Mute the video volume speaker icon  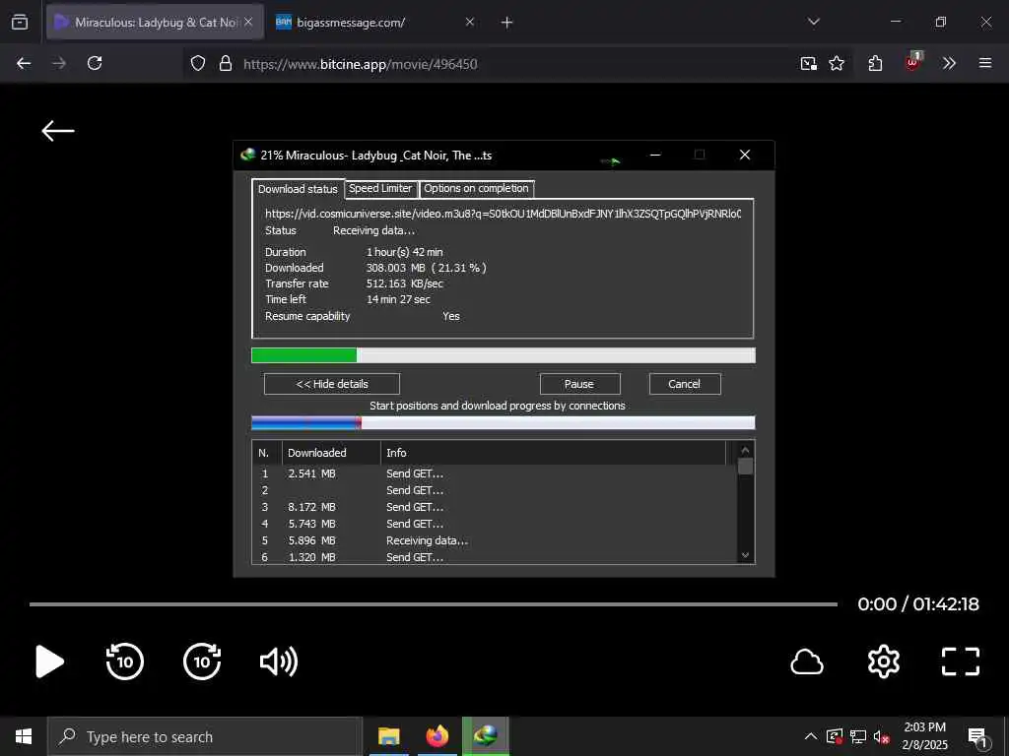[279, 661]
